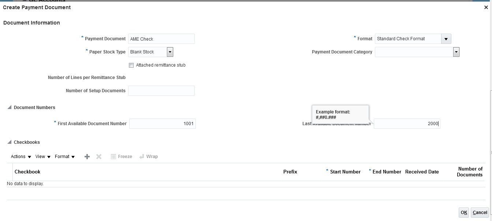
Task: Open the Format dropdown arrow
Action: pyautogui.click(x=446, y=39)
